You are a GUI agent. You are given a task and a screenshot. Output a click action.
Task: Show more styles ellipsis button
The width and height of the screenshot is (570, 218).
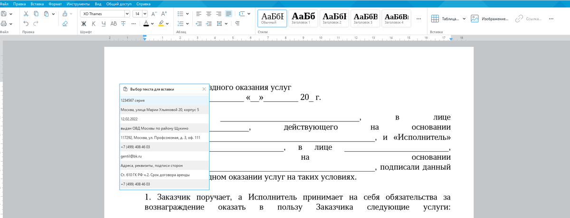coord(418,19)
